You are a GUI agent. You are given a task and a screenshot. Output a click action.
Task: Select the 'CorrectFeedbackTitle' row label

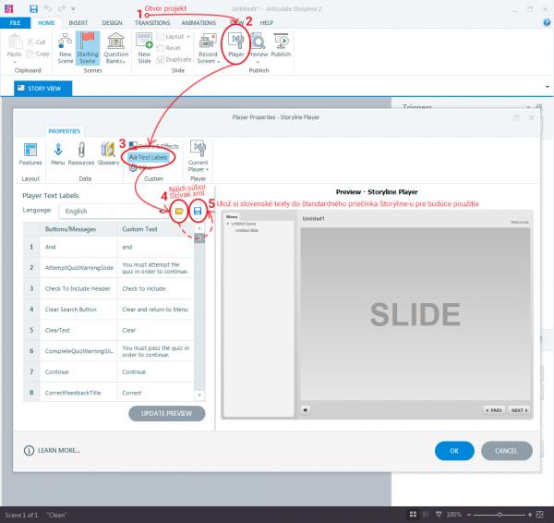(x=73, y=393)
